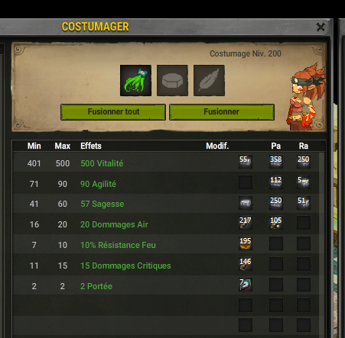
Task: Choose the 195 Résistance Feu rune
Action: click(246, 243)
